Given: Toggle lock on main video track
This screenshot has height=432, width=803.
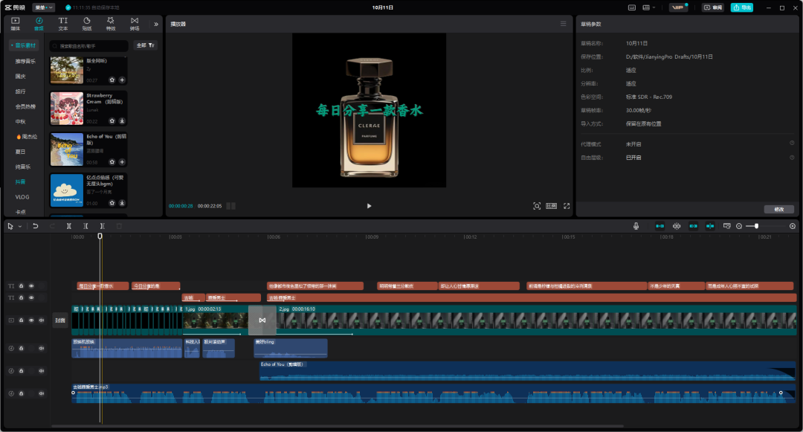Looking at the screenshot, I should point(22,320).
